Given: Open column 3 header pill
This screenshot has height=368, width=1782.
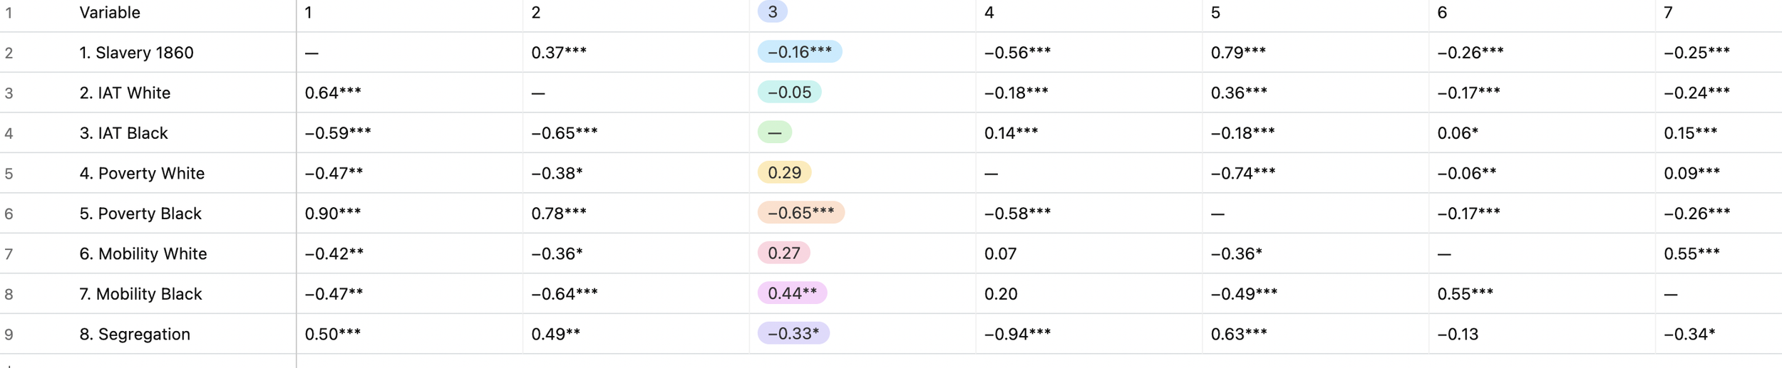Looking at the screenshot, I should (x=772, y=12).
